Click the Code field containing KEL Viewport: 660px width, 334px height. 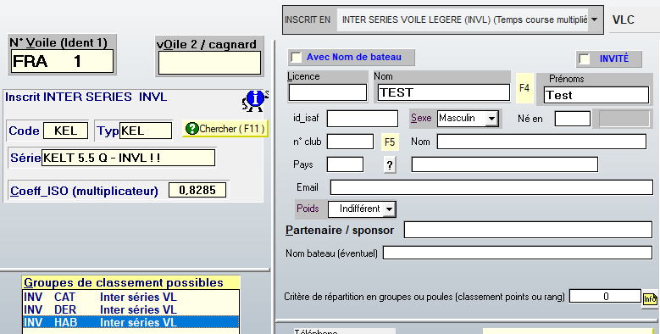(66, 131)
